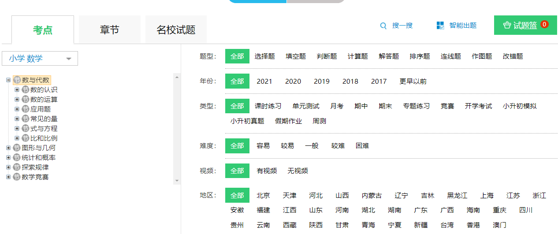Expand the 式与方程 tree node
558x234 pixels.
click(17, 129)
